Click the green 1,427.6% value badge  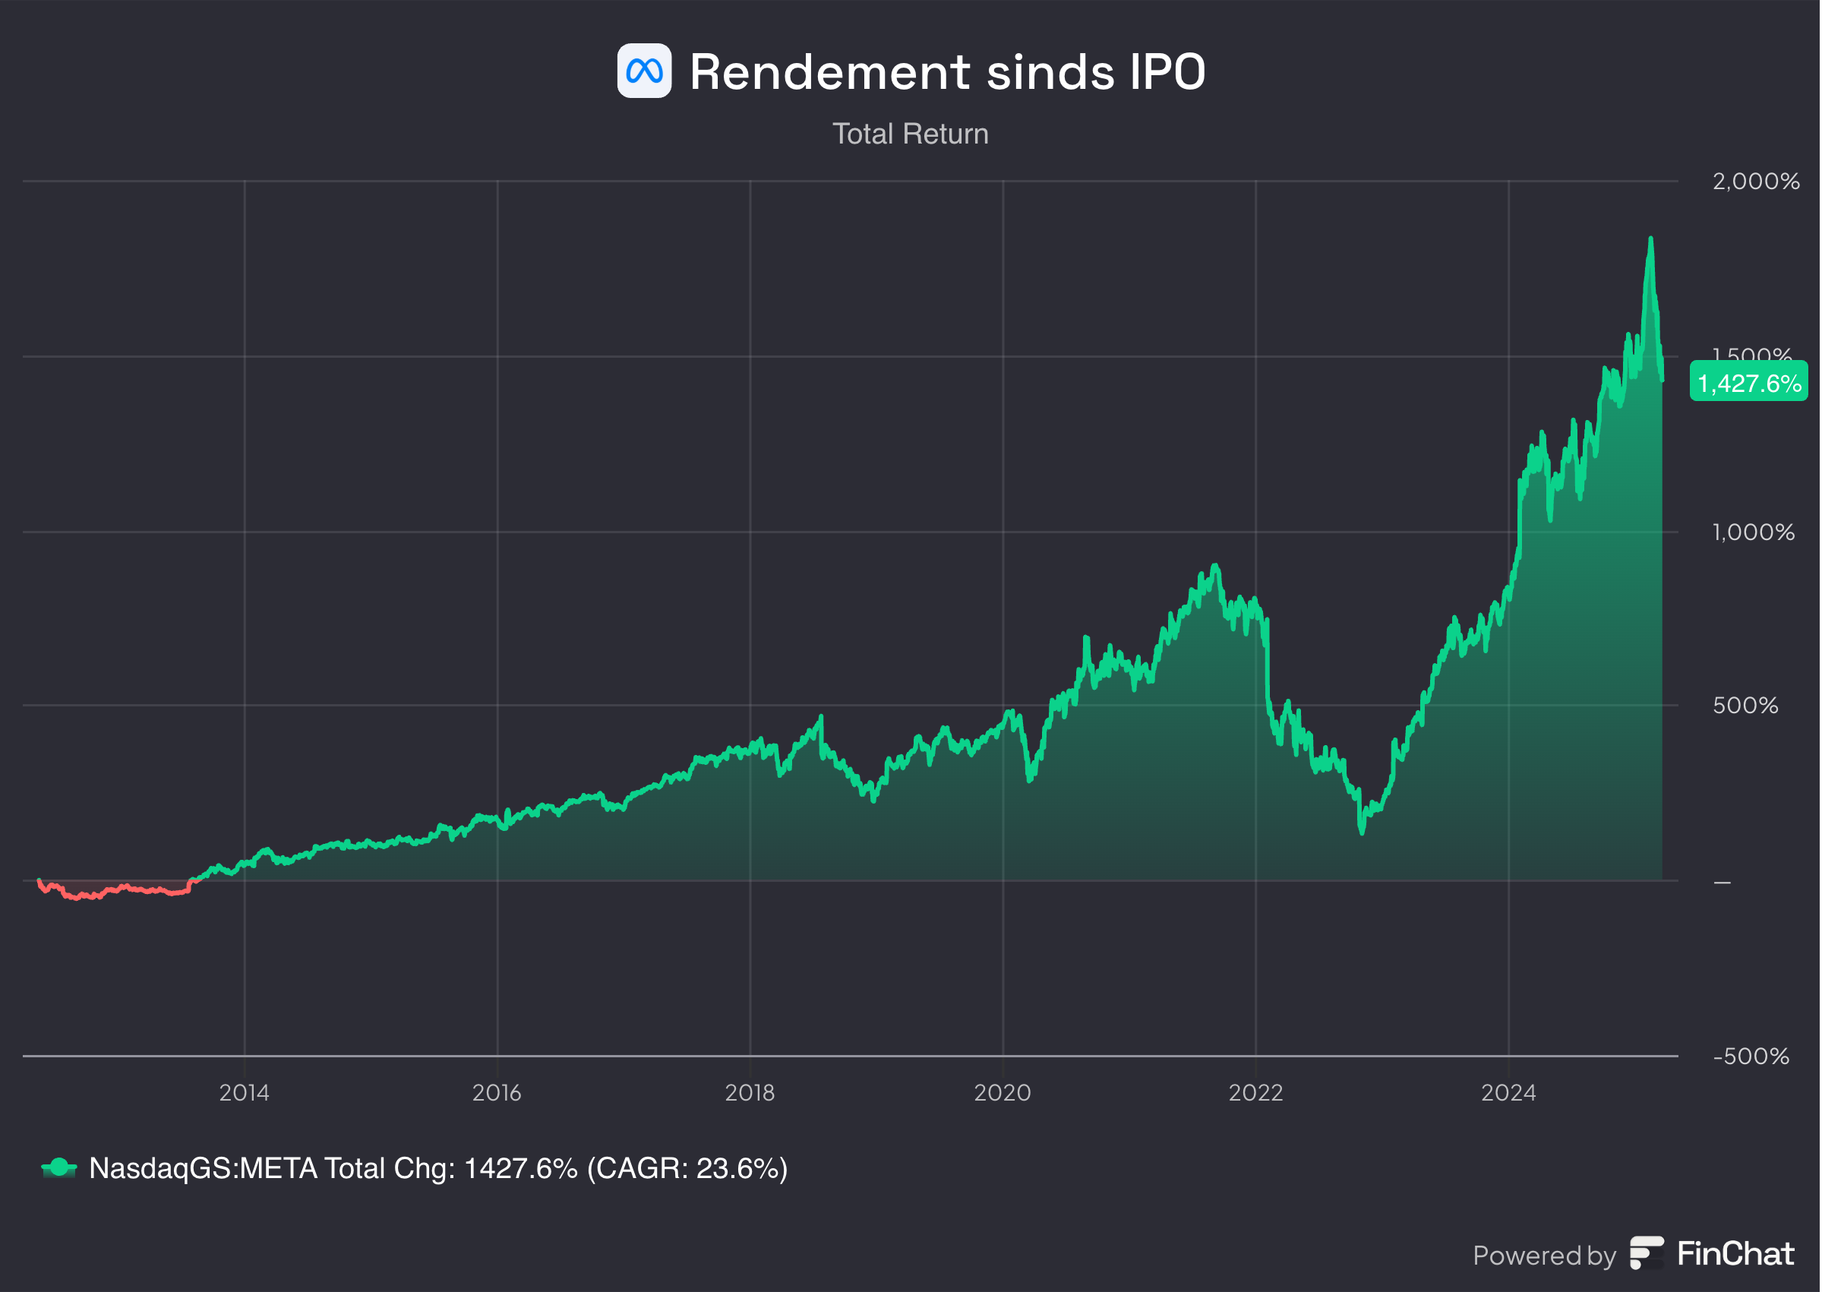(1748, 383)
